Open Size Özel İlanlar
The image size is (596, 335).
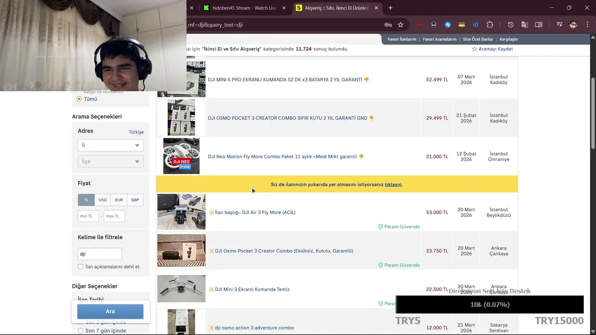coord(478,40)
